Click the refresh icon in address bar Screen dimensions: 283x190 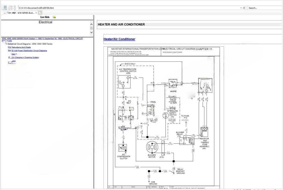(244, 8)
